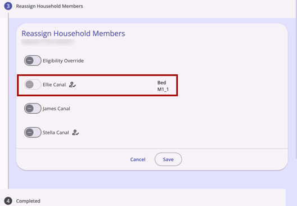Viewport: 297px width, 206px height.
Task: Click the Bed M1_1 assignment text
Action: coord(163,86)
